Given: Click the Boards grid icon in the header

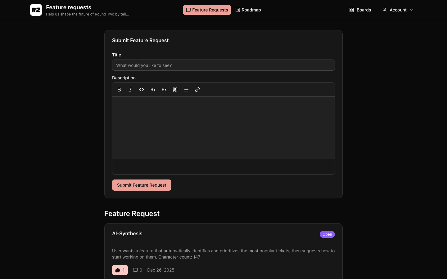Looking at the screenshot, I should (352, 10).
